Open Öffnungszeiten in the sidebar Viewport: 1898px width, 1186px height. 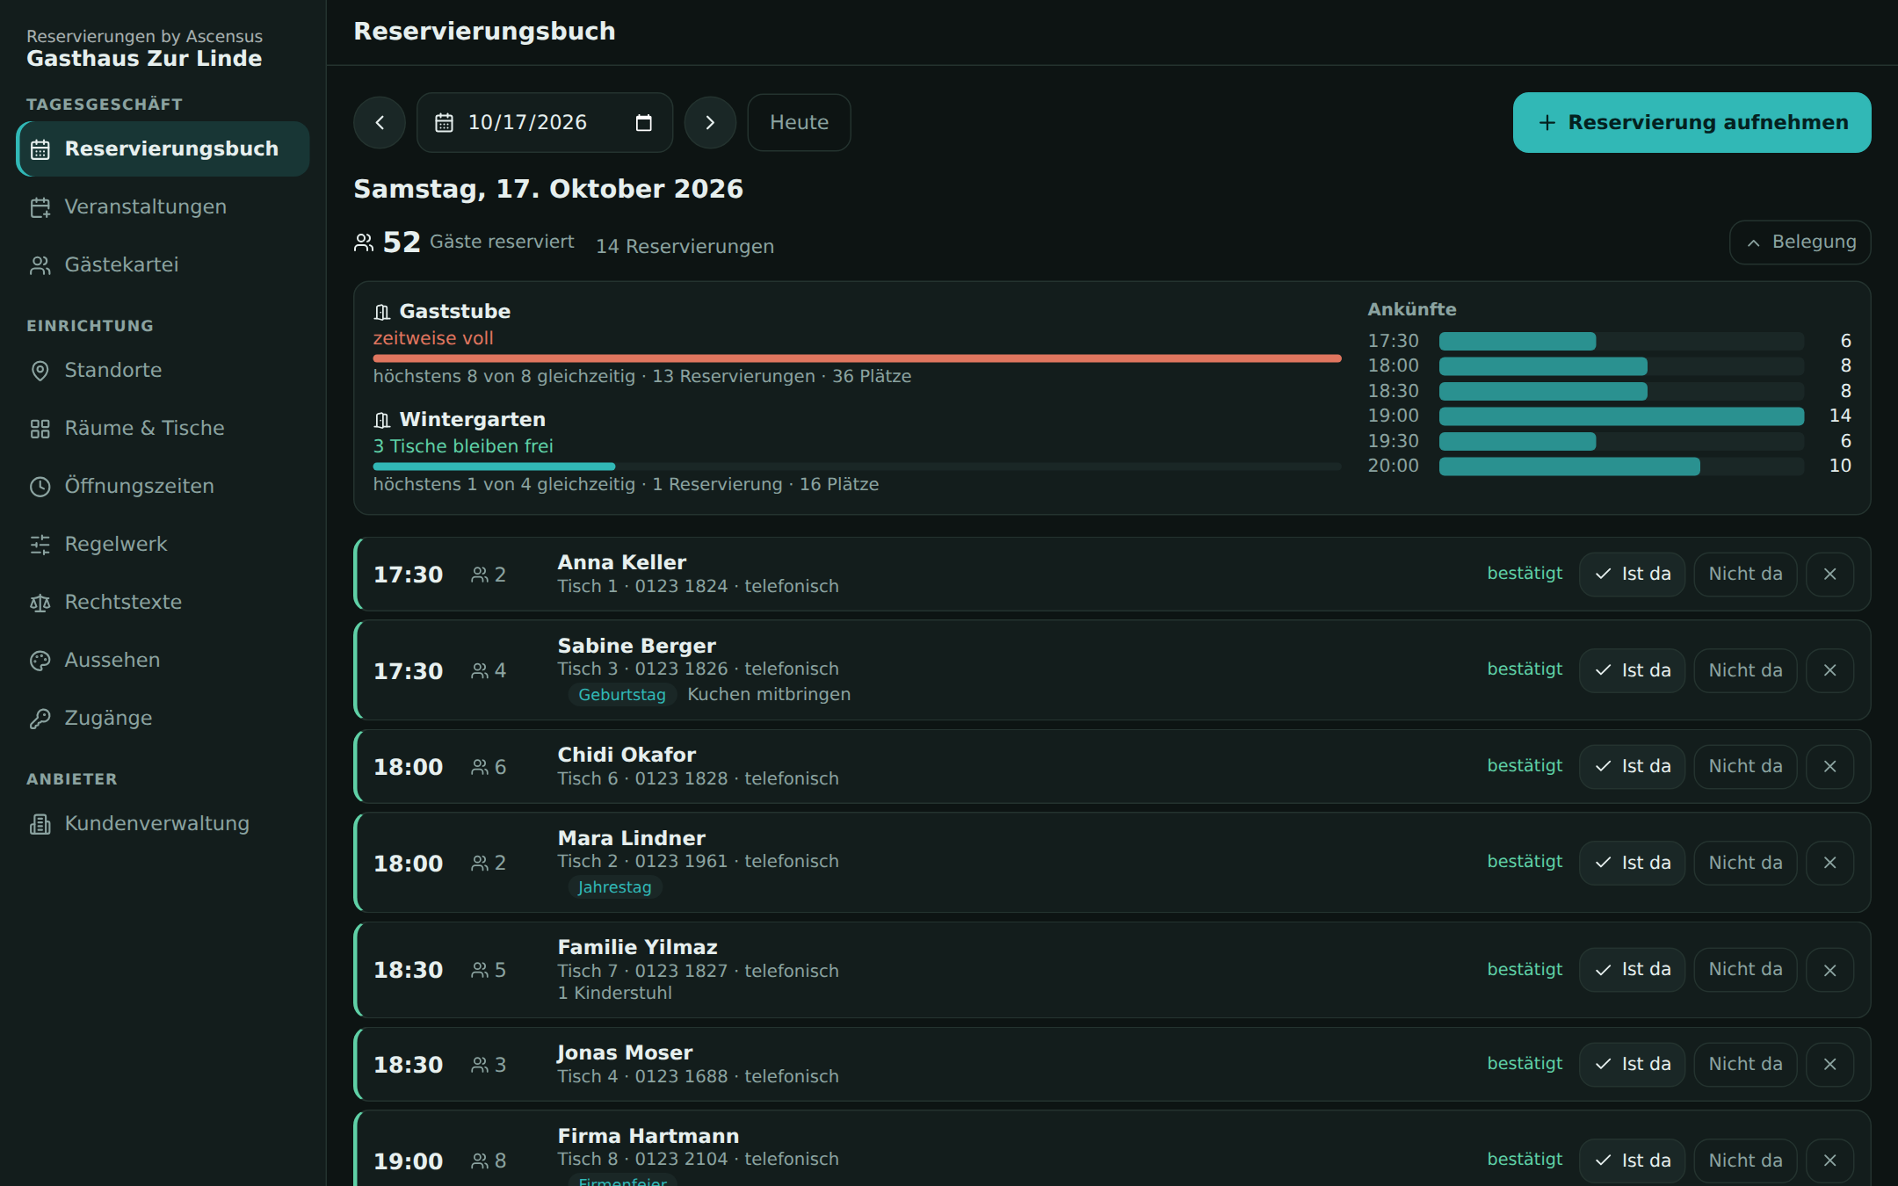(163, 486)
